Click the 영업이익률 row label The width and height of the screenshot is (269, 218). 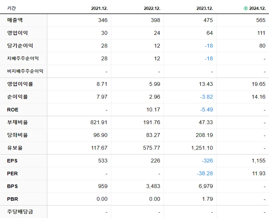click(x=20, y=84)
